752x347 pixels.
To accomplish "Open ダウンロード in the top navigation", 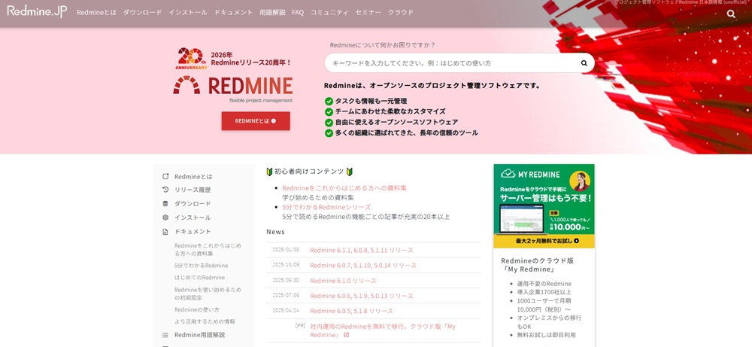I will tap(142, 13).
